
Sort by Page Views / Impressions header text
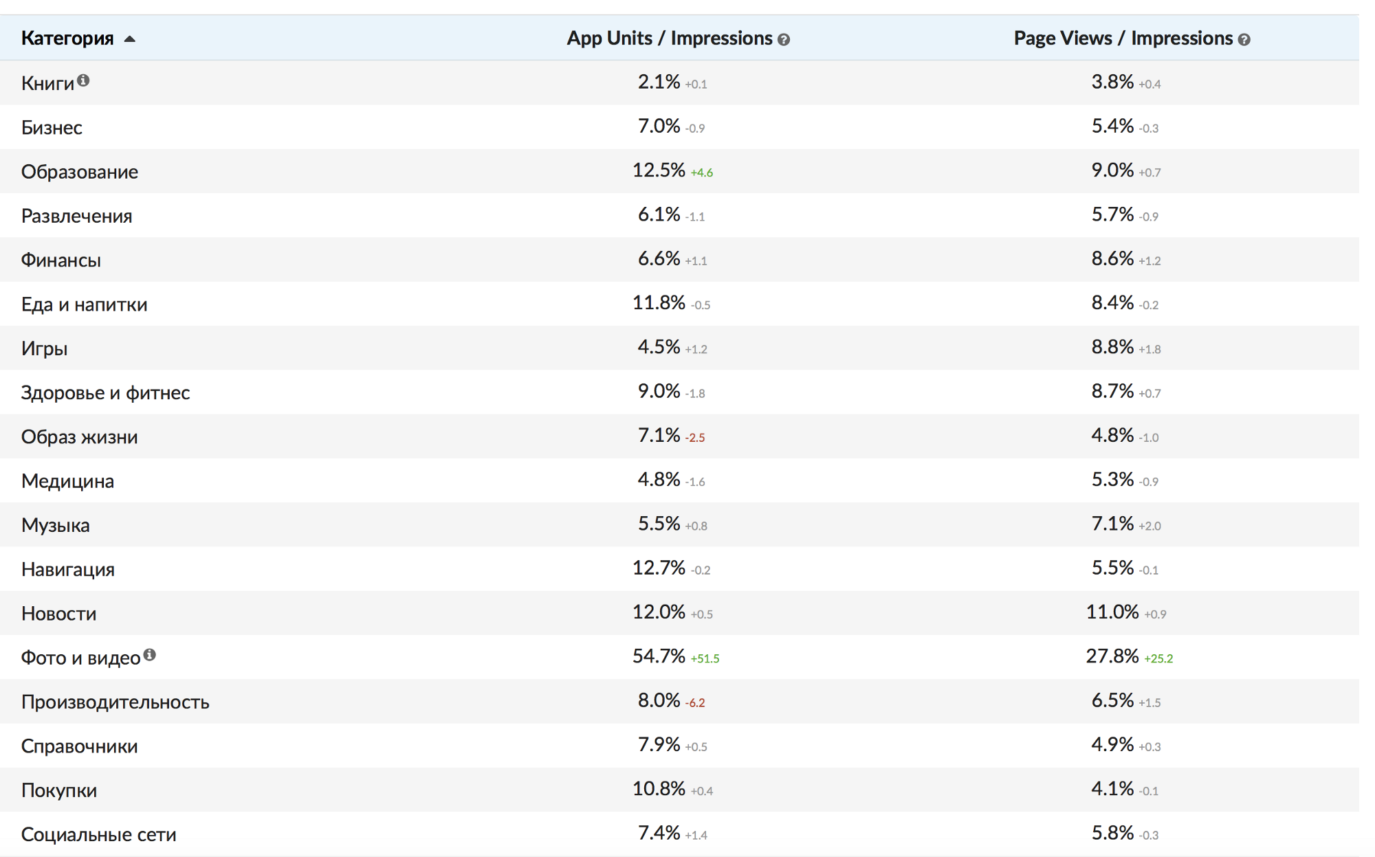point(1123,38)
